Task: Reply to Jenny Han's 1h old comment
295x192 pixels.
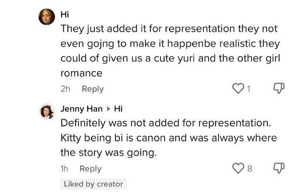Action: [x=91, y=169]
